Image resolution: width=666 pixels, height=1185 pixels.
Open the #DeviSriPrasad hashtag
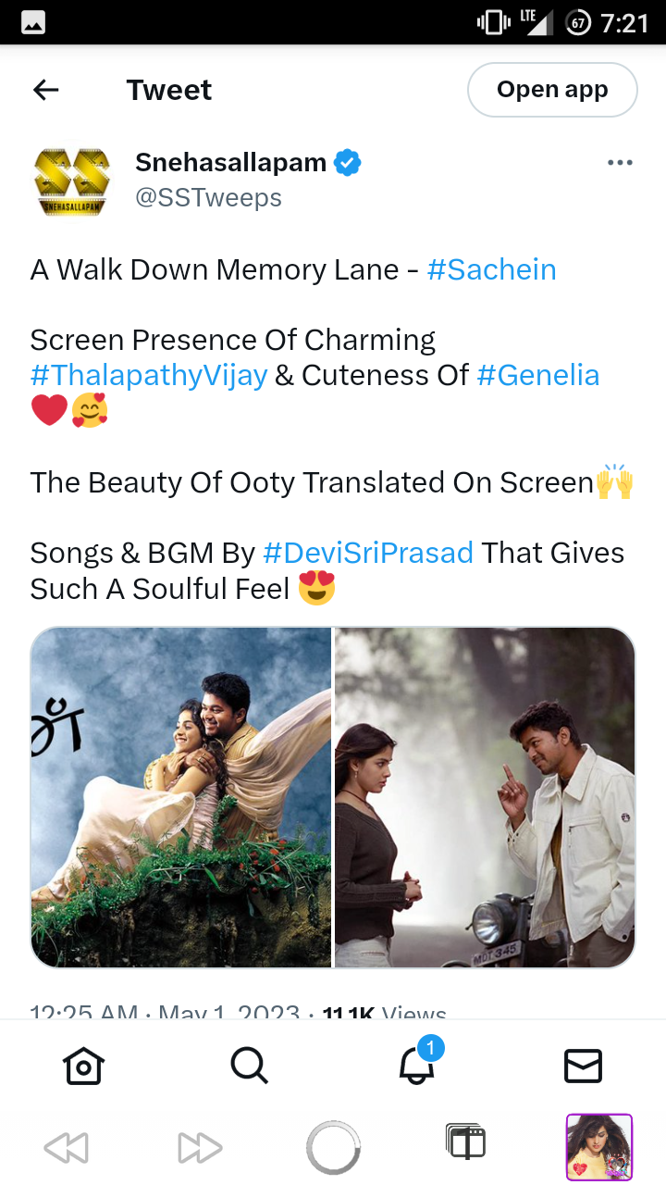[x=368, y=553]
